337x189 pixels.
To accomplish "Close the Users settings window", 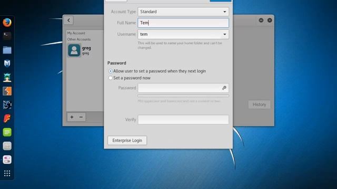I will (270, 20).
